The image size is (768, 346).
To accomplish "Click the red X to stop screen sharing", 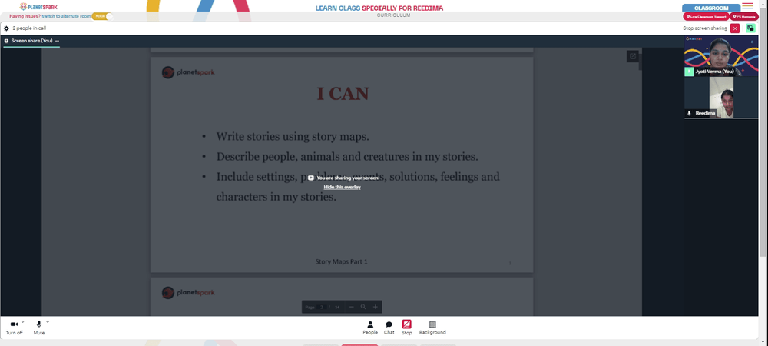I will (735, 28).
